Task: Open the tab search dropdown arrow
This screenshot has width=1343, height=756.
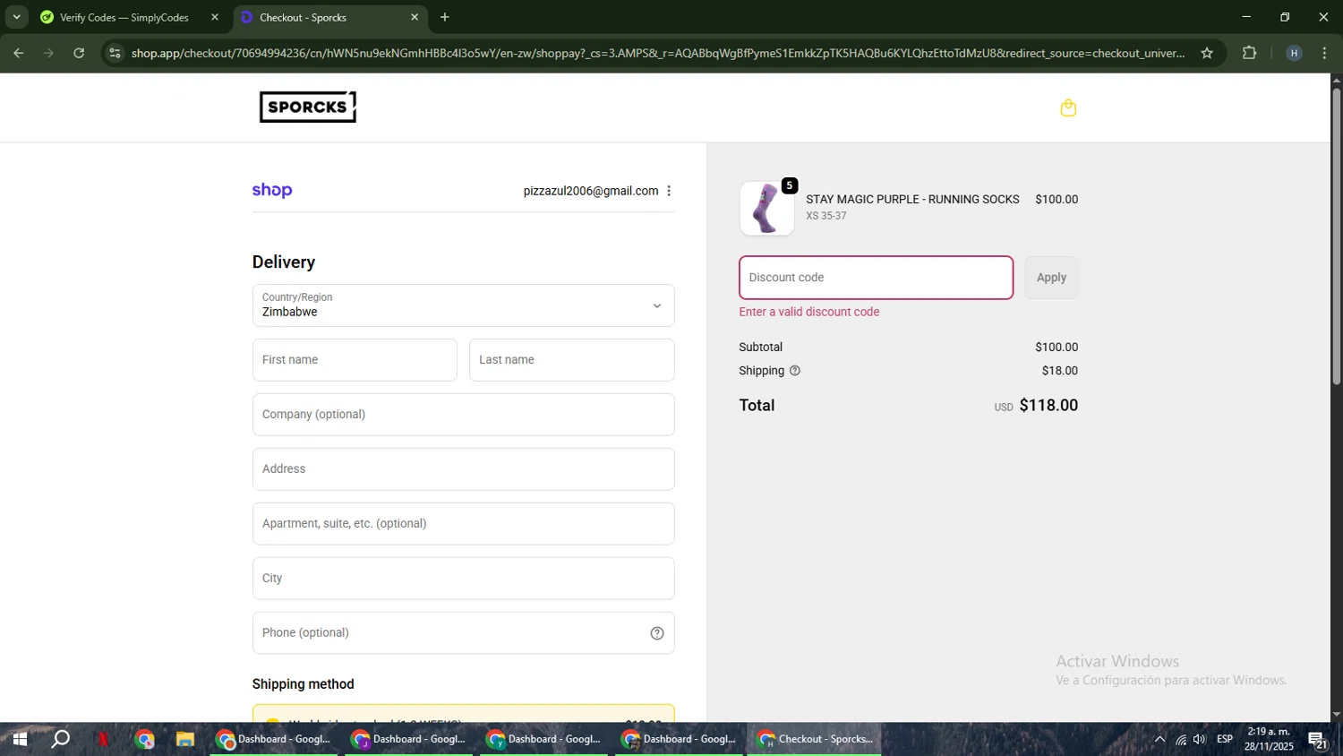Action: pyautogui.click(x=16, y=17)
